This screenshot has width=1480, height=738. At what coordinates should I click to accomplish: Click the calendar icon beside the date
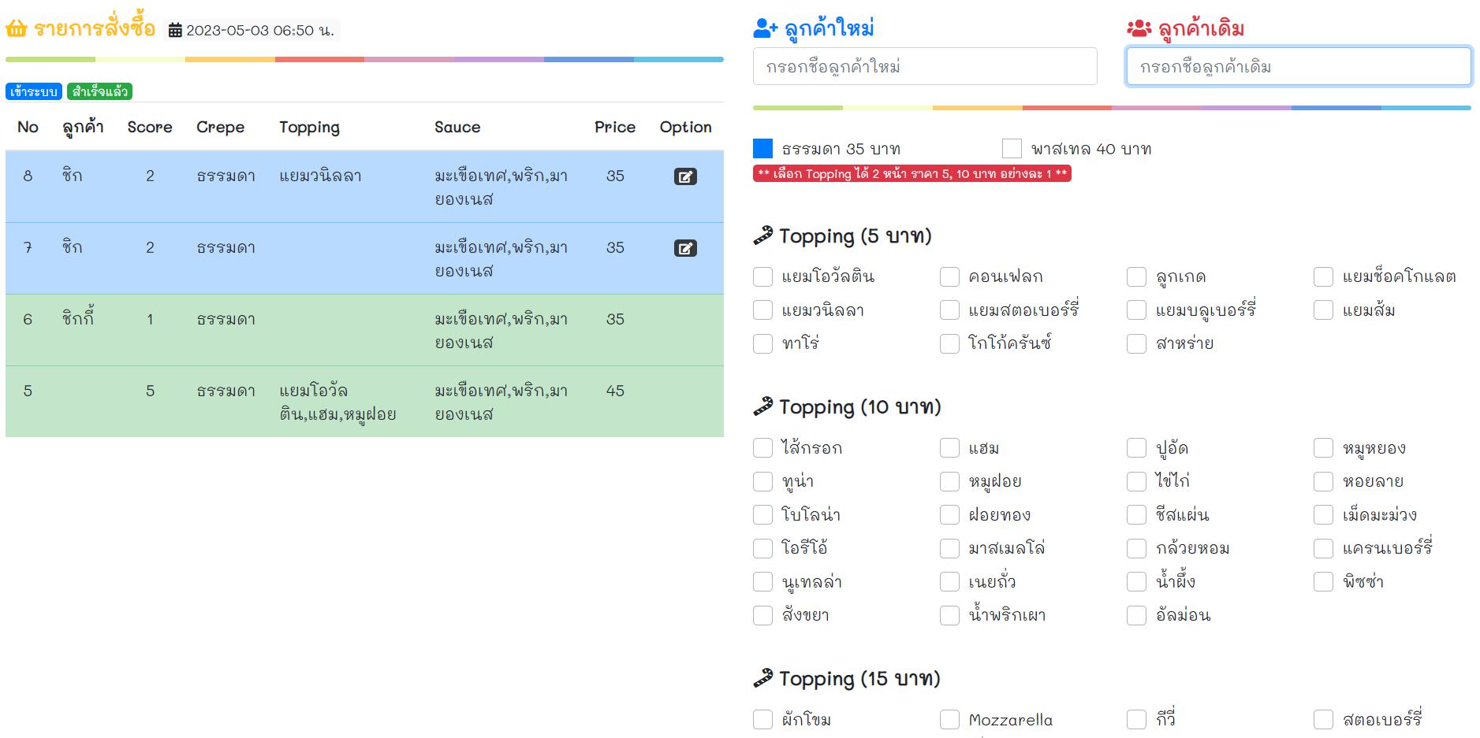175,31
